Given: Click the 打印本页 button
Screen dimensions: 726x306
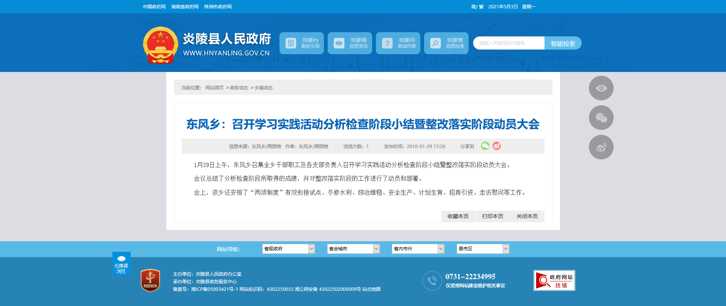Looking at the screenshot, I should 492,216.
